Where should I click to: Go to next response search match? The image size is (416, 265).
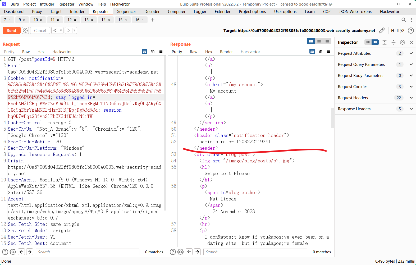point(197,252)
